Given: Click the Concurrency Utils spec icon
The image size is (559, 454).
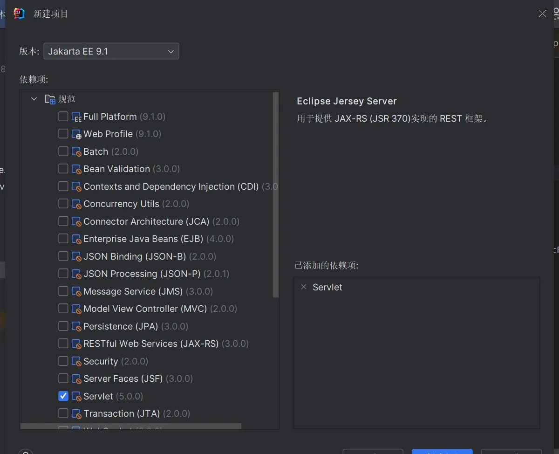Looking at the screenshot, I should [x=76, y=204].
